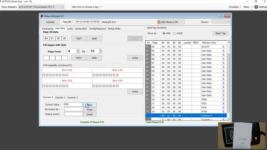Viewport: 267px width, 150px height.
Task: Click the red Mifare Ultralight EV1 window icon
Action: coord(42,16)
